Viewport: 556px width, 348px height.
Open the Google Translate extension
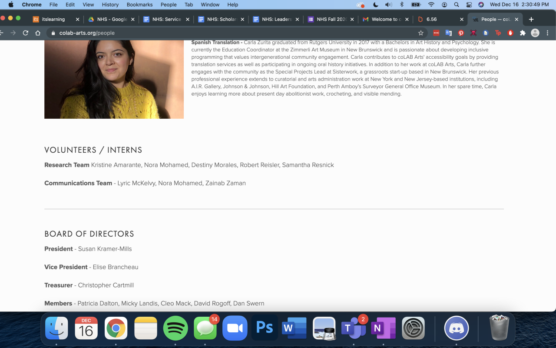(449, 33)
